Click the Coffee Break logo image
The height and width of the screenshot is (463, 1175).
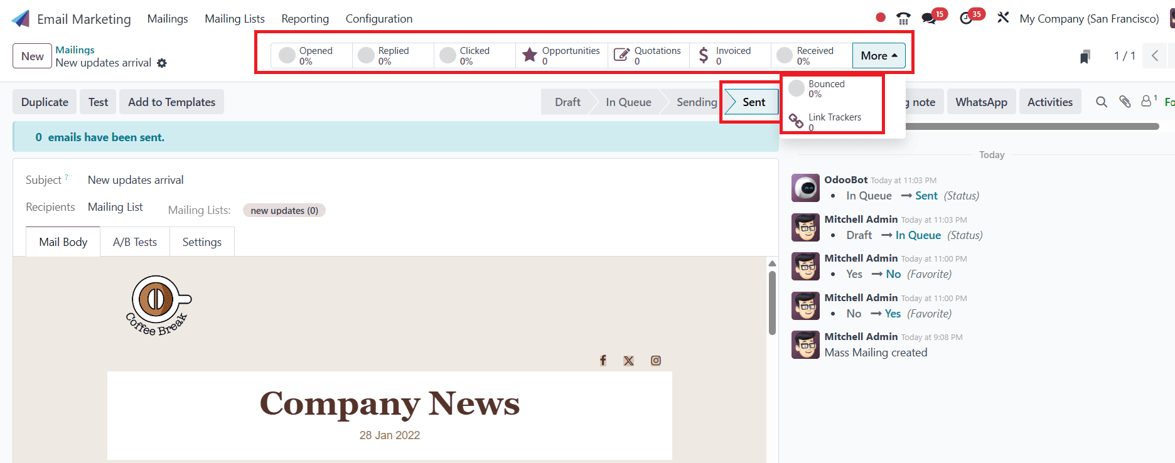[x=159, y=306]
